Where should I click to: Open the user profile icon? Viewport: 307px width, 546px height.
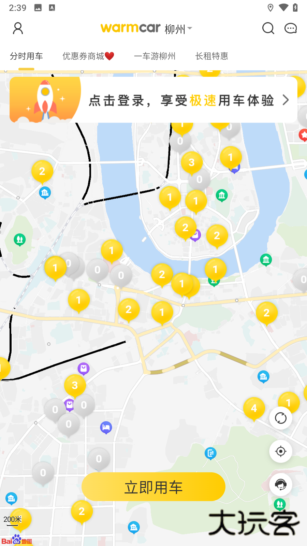tap(18, 28)
